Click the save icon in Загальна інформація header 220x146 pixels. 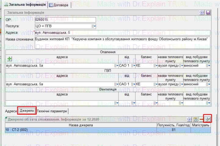click(x=208, y=12)
